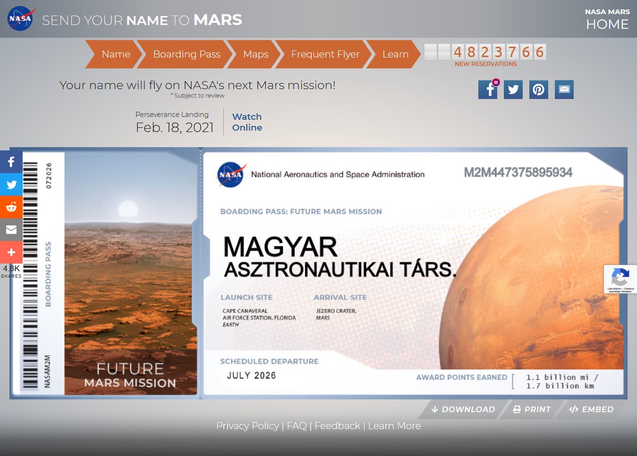Click the Twitter button in the side share bar
This screenshot has width=637, height=456.
coord(11,184)
